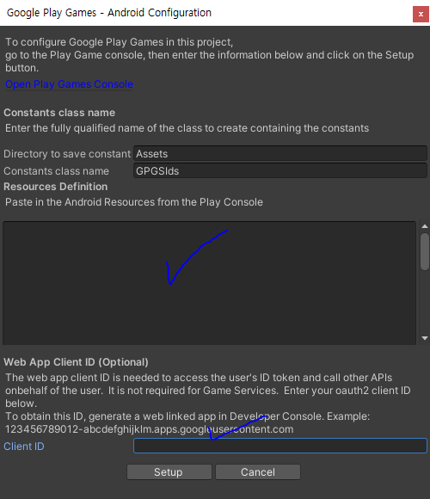This screenshot has height=499, width=430.
Task: Click the window title Google Play Games text
Action: [x=109, y=13]
